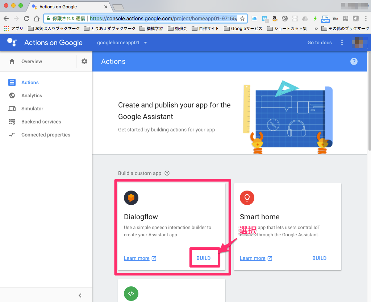Click the browser home icon
371x302 pixels.
37,19
